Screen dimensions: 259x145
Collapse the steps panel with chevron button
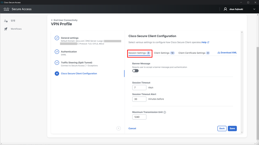[118, 128]
